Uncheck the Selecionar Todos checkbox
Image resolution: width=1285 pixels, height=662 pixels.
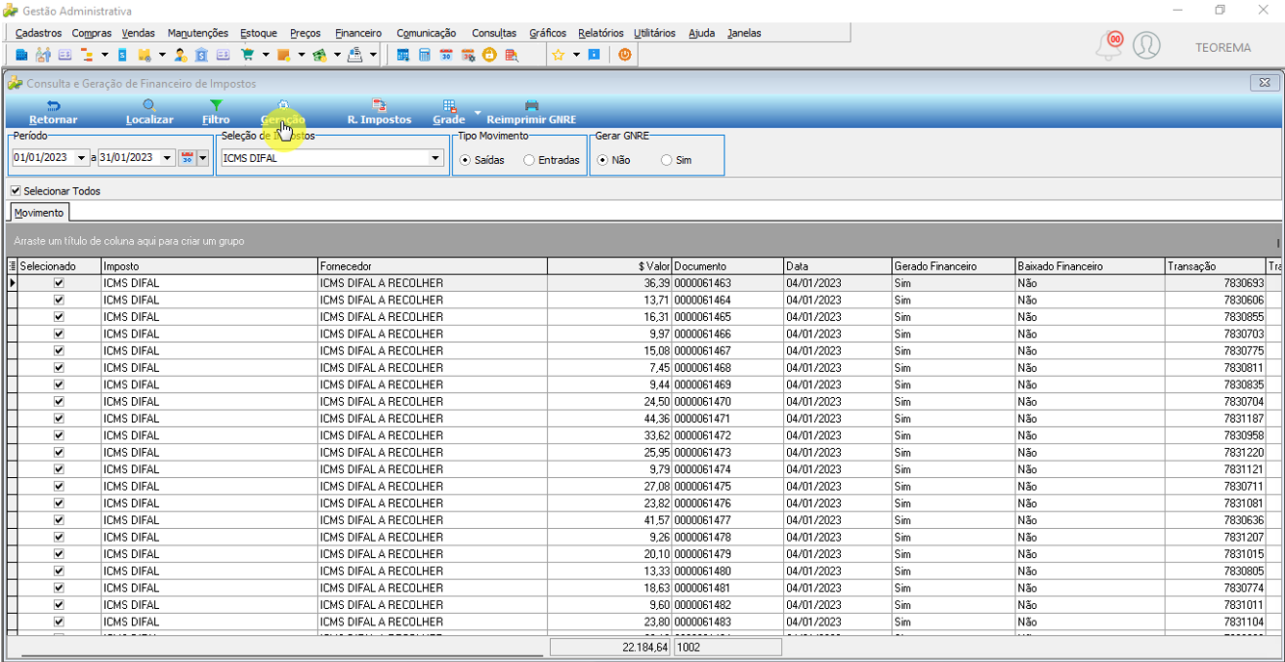15,191
